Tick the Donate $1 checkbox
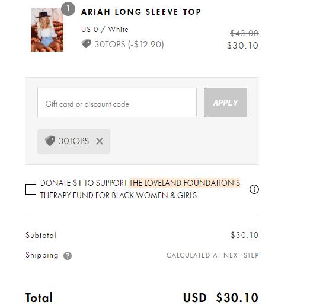Screen dimensions: 310x305 tap(31, 189)
